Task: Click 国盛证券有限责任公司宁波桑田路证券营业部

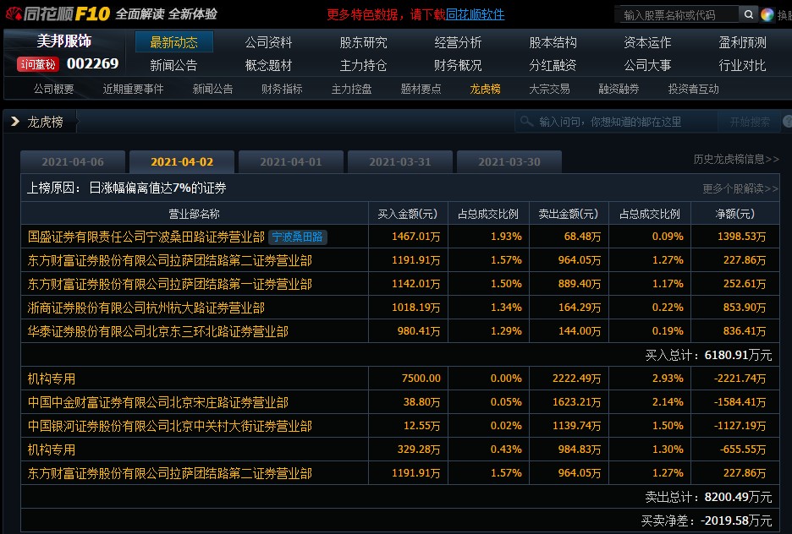Action: pyautogui.click(x=146, y=237)
